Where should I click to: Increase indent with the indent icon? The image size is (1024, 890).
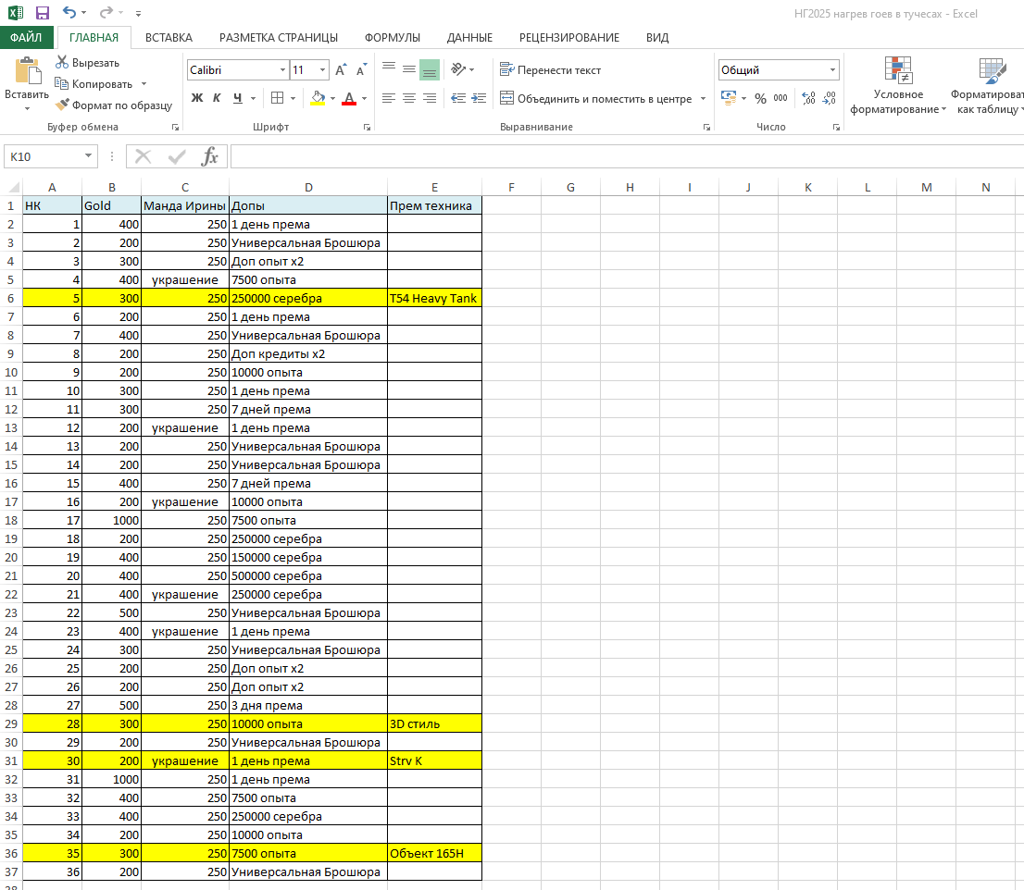479,98
